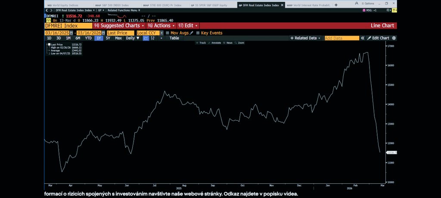Select the 6M time range

pos(78,38)
